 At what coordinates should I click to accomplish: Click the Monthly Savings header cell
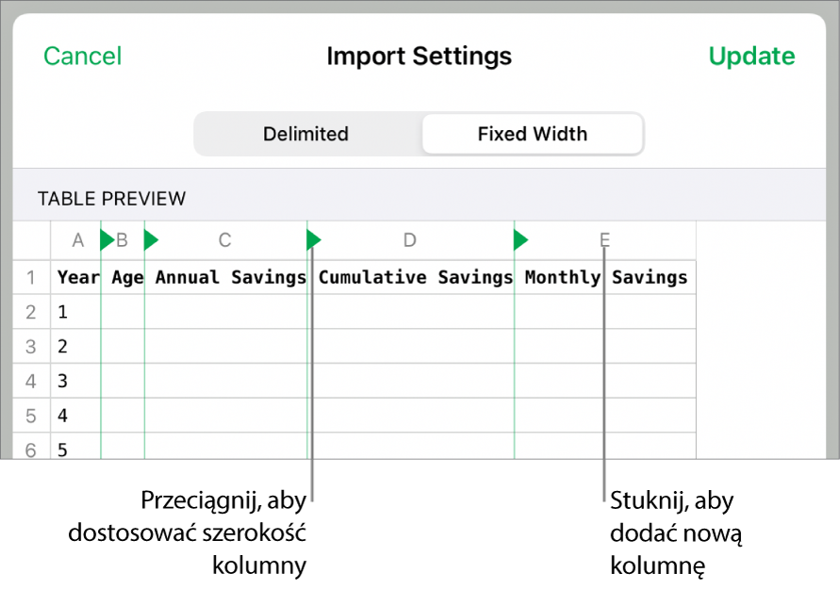click(605, 278)
